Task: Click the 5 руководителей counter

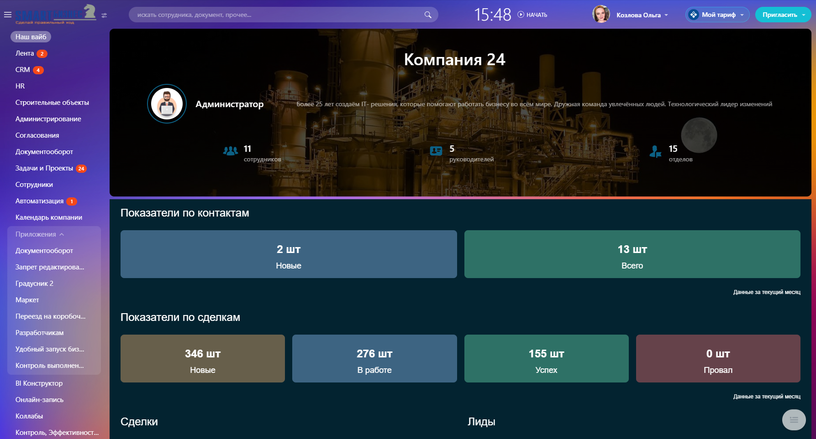Action: 472,154
